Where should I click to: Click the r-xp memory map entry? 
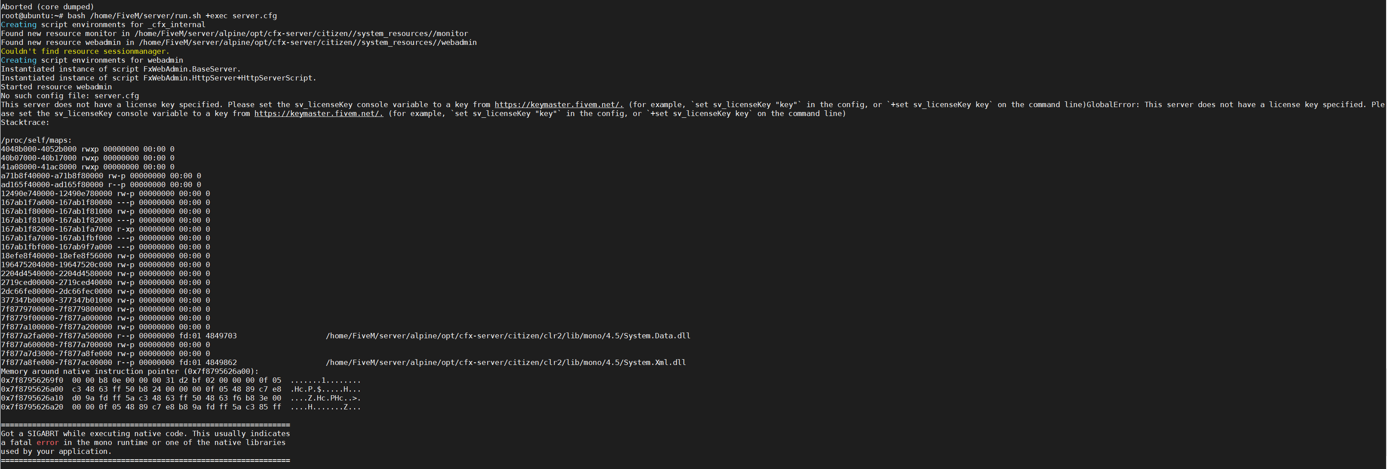[x=105, y=229]
